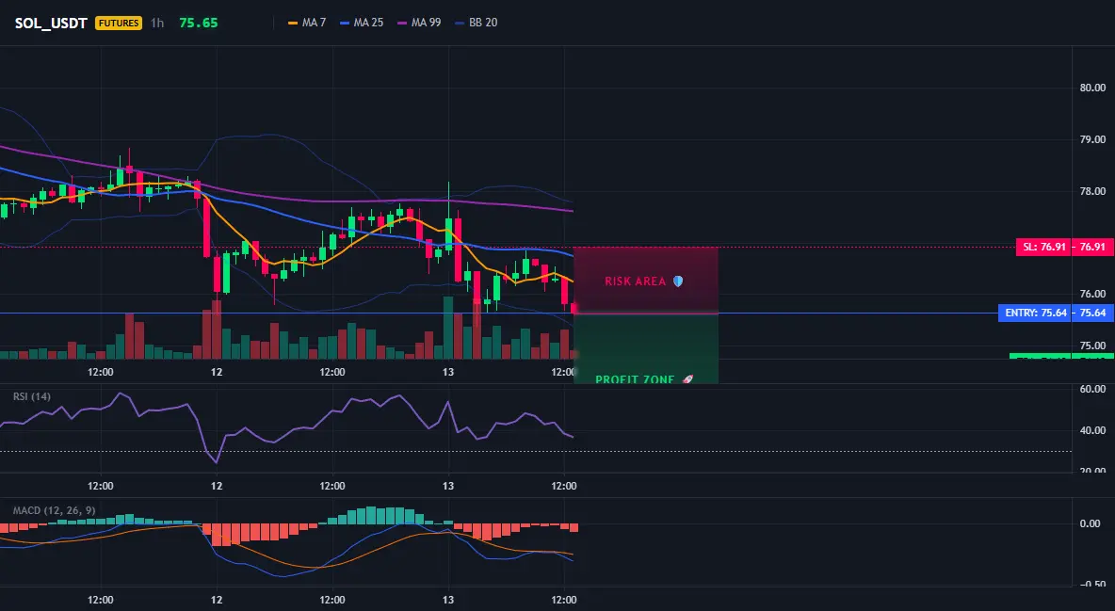Viewport: 1115px width, 611px height.
Task: Click the '12' date label under price chart
Action: pyautogui.click(x=217, y=372)
